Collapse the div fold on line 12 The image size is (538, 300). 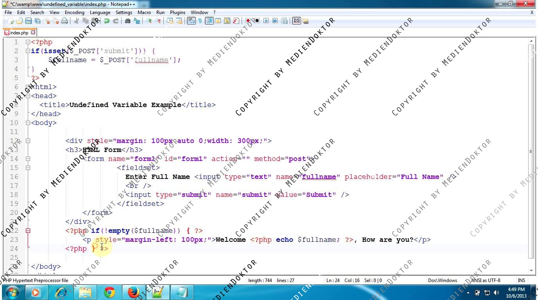pos(28,141)
